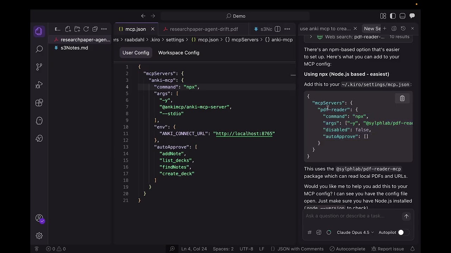This screenshot has width=451, height=253.
Task: Open the chat sessions list icon
Action: pyautogui.click(x=394, y=28)
